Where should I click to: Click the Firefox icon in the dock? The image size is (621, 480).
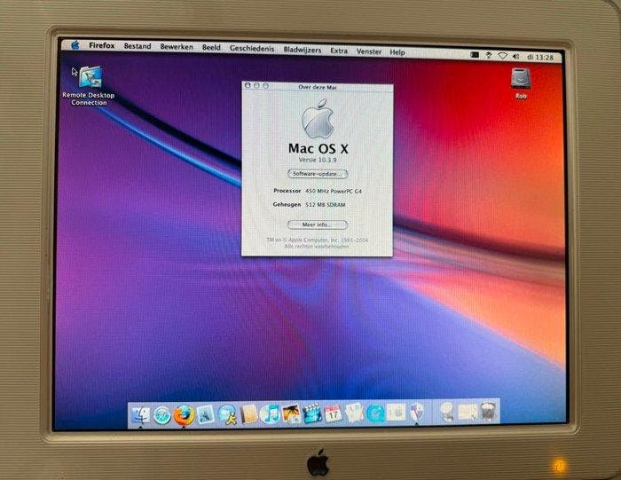(x=184, y=415)
